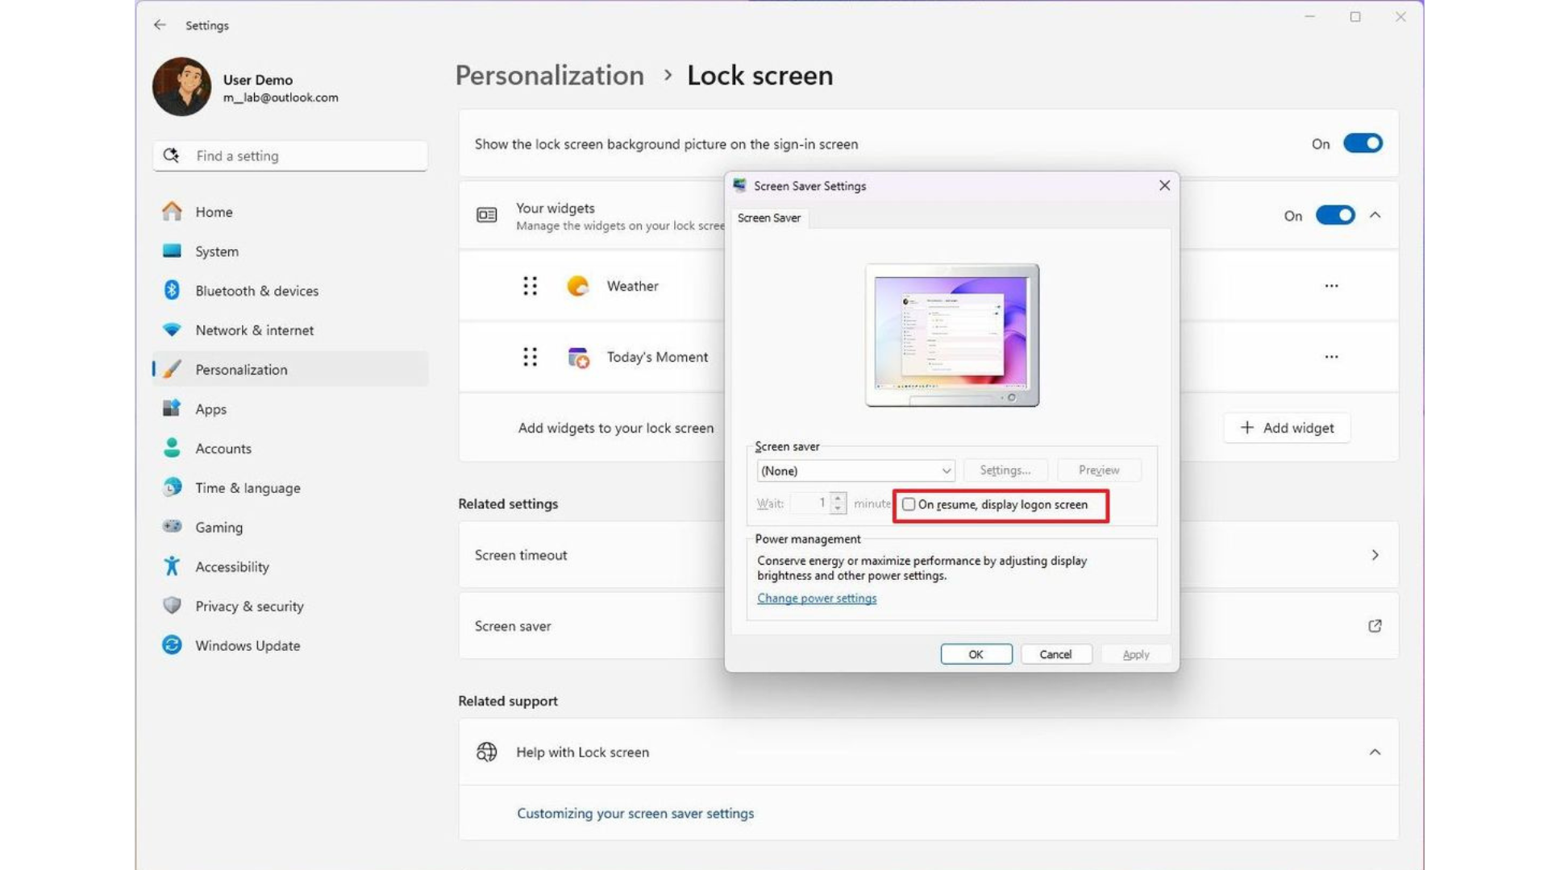Open Bluetooth & devices settings
Screen dimensions: 1548x870
(x=256, y=291)
